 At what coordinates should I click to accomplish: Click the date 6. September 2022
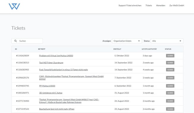tap(123, 86)
